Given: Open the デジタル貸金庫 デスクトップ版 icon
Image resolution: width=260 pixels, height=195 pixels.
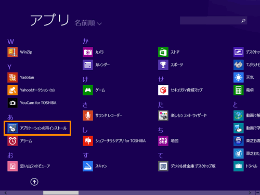Looking at the screenshot, I should click(163, 166).
